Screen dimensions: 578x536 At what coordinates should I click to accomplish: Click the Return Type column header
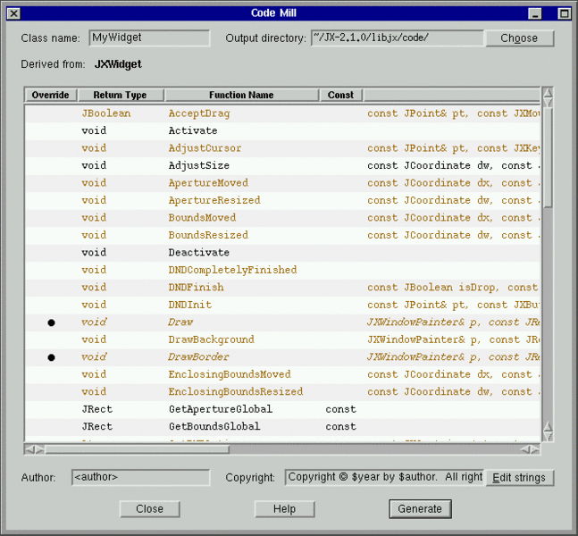[x=121, y=95]
